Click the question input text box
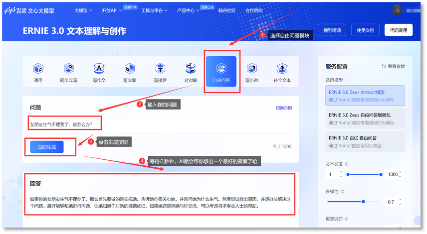The image size is (427, 234). click(161, 124)
